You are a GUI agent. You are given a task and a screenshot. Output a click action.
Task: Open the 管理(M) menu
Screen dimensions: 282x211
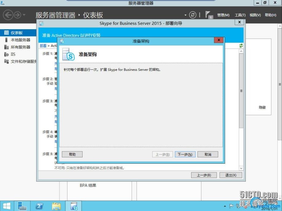(x=223, y=15)
